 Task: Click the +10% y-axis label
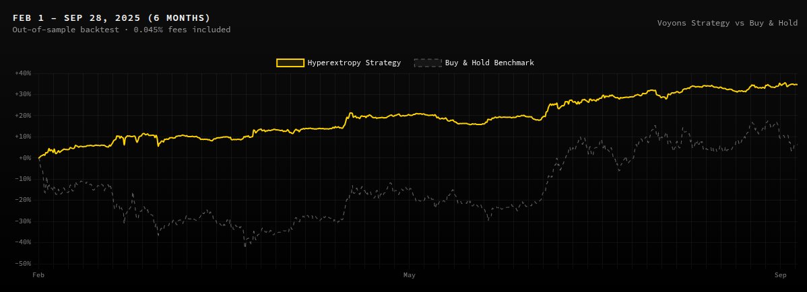click(24, 137)
